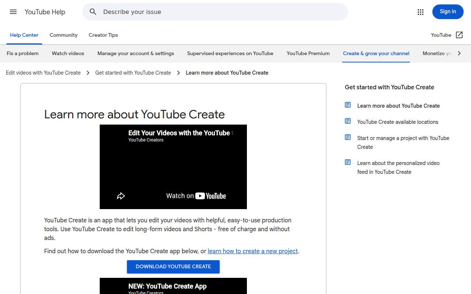Click article icon beside YouTube Create available locations

pyautogui.click(x=348, y=121)
